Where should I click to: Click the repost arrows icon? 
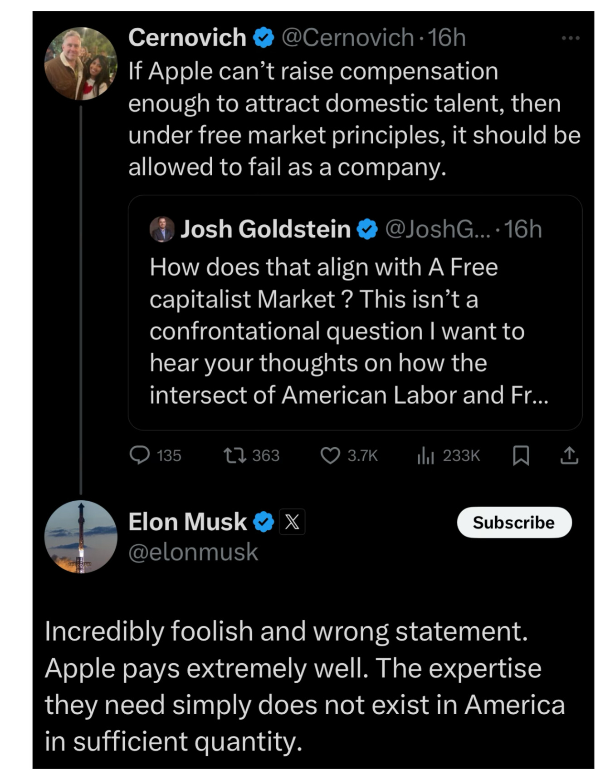[235, 455]
